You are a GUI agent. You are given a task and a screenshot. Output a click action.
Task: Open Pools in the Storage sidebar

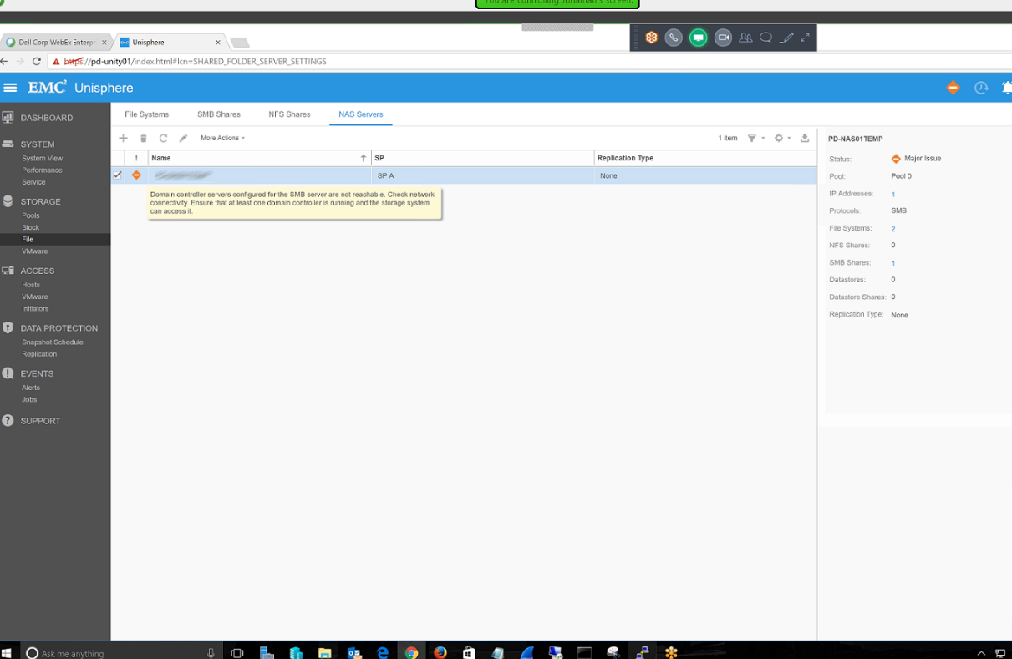coord(31,215)
